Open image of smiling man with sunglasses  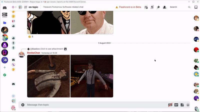(x=92, y=22)
